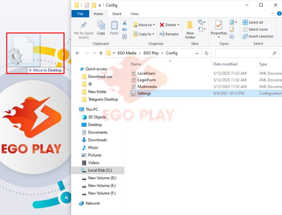Image resolution: width=282 pixels, height=215 pixels.
Task: Click the History icon in Open group
Action: (x=232, y=37)
